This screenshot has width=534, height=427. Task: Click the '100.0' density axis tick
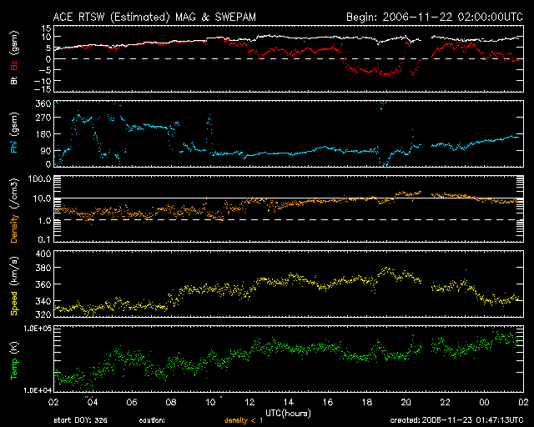click(39, 178)
